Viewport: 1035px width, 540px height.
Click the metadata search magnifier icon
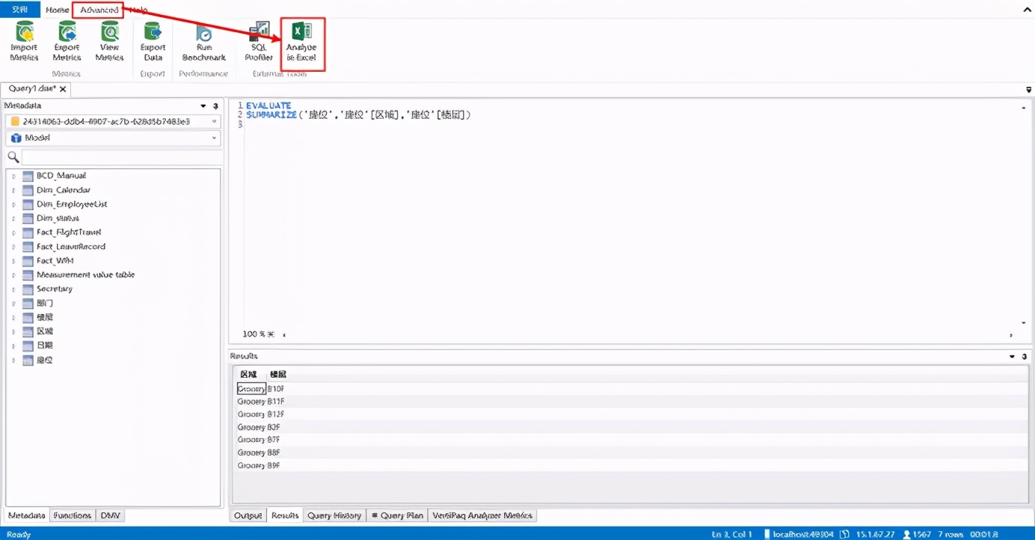point(13,157)
